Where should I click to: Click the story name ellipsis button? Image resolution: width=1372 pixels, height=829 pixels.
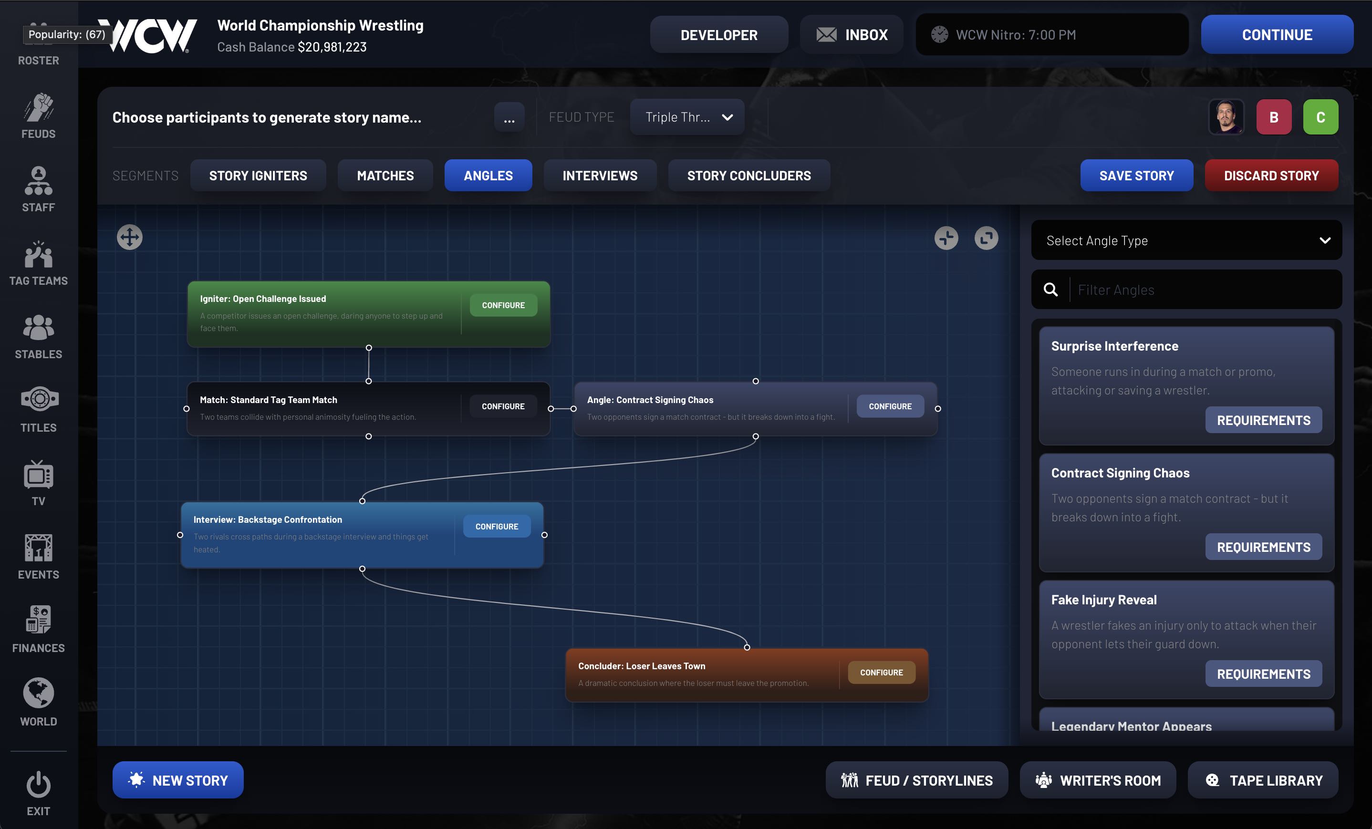(509, 117)
